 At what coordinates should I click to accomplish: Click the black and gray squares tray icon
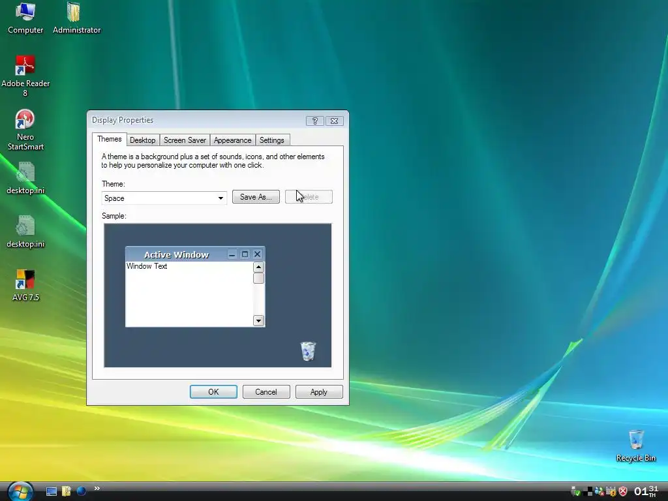tap(588, 492)
